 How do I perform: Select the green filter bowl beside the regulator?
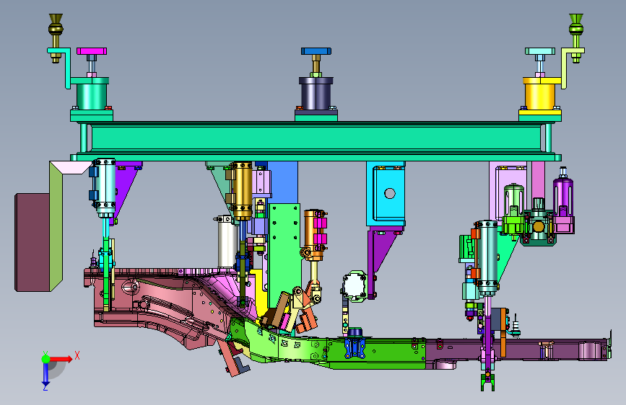click(x=513, y=201)
